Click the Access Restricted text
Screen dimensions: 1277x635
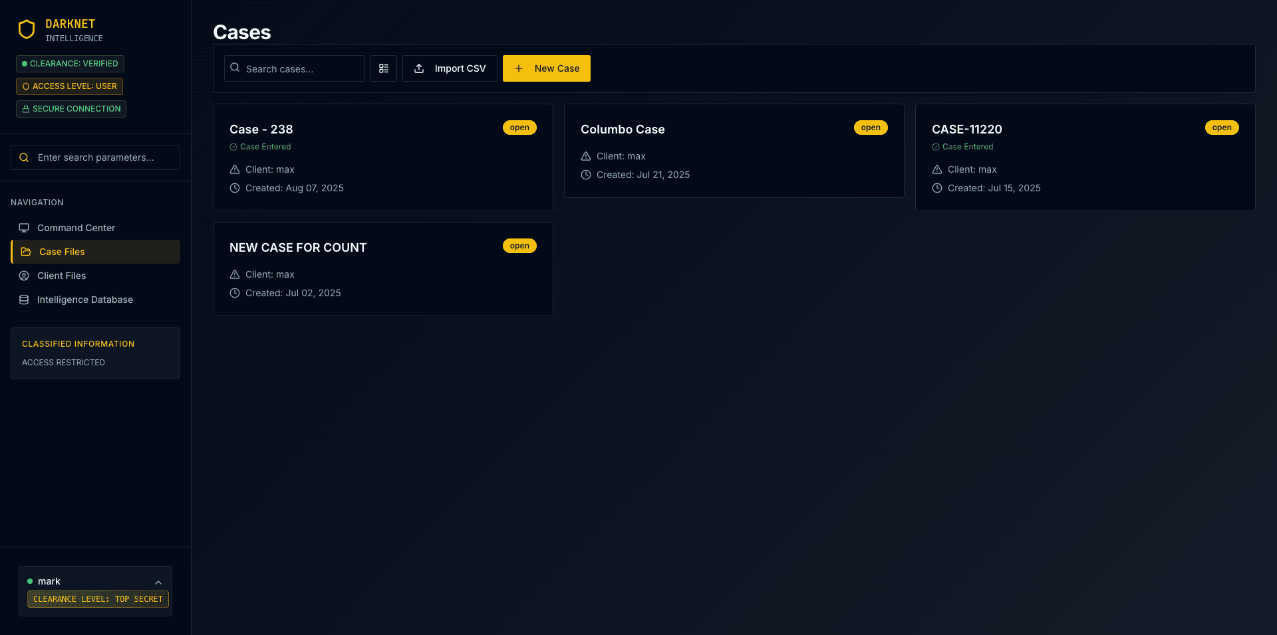63,363
